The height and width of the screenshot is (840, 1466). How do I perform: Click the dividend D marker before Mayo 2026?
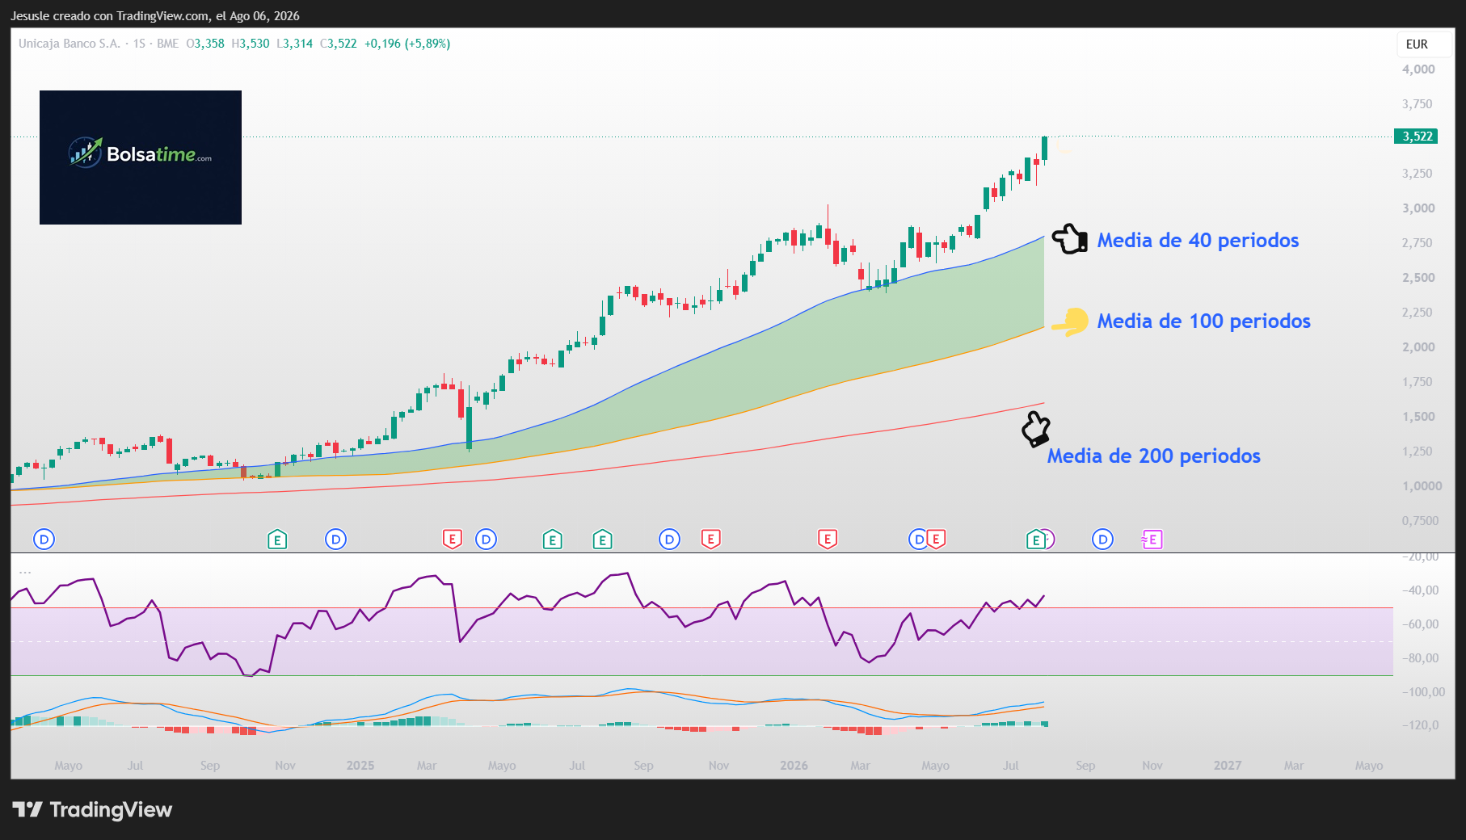tap(917, 540)
